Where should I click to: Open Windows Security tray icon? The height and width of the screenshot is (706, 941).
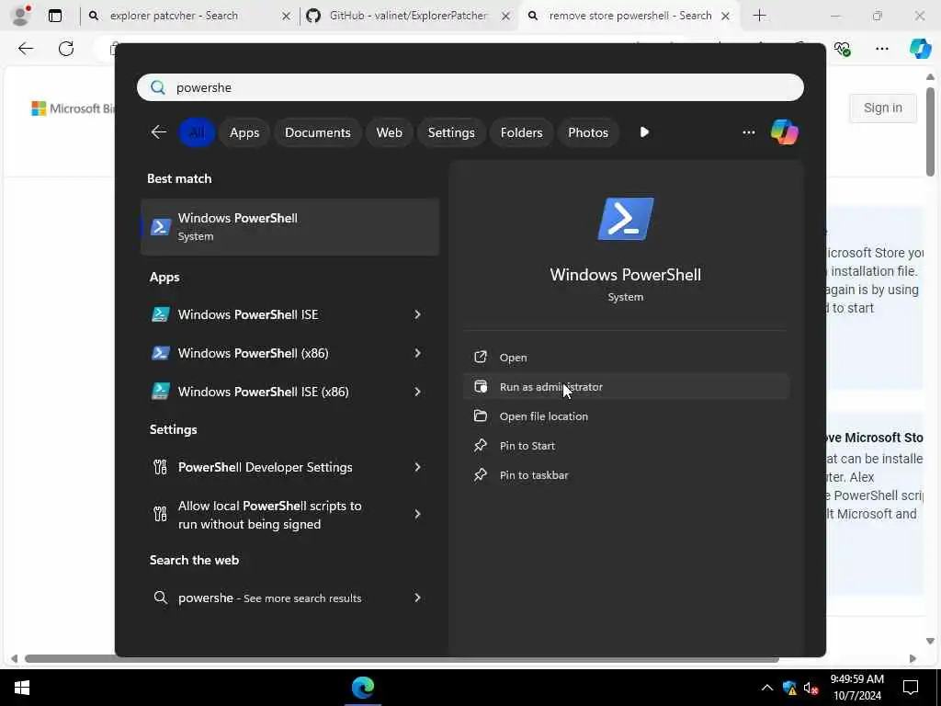click(789, 688)
